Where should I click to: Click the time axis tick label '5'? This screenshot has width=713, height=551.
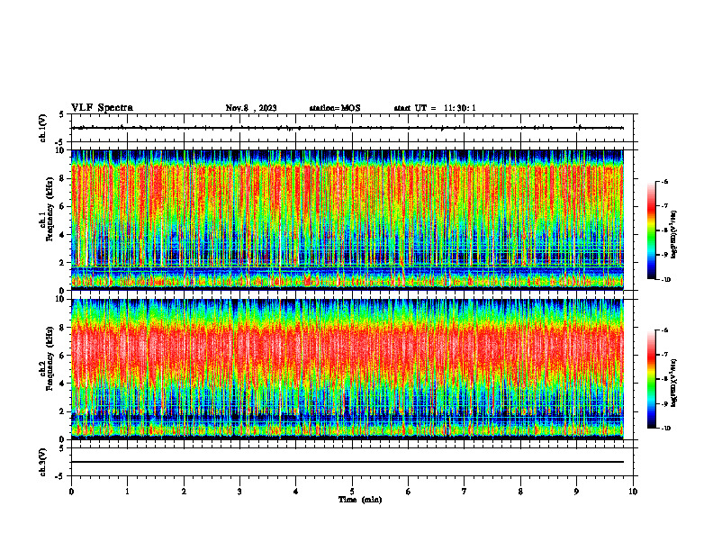point(352,492)
